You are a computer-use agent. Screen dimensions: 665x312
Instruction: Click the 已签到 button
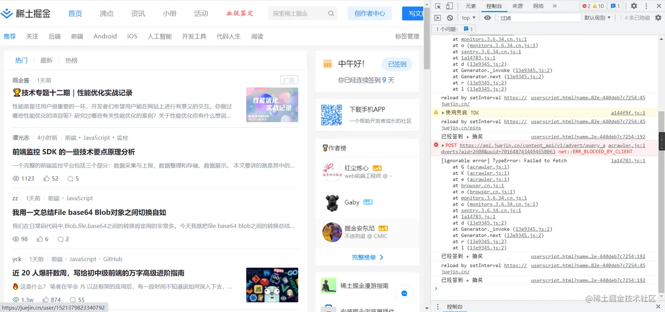pos(397,64)
